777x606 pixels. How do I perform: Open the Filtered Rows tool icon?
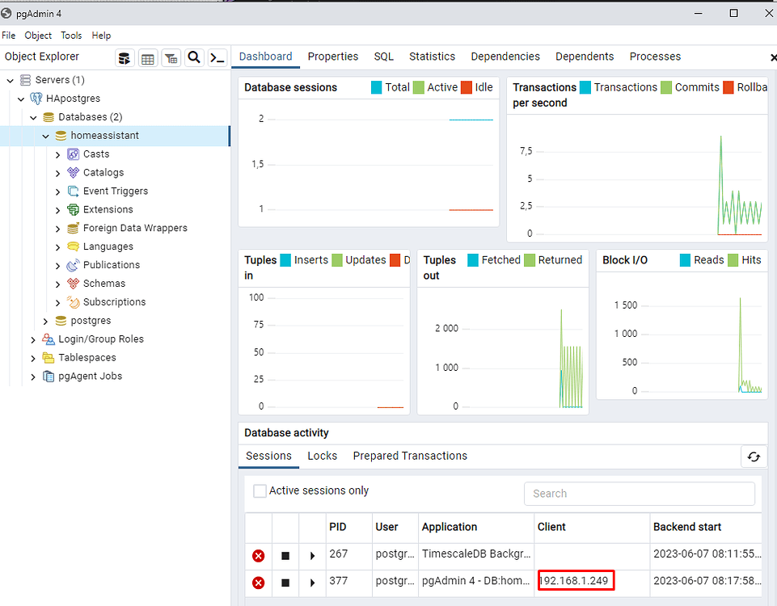pos(171,57)
